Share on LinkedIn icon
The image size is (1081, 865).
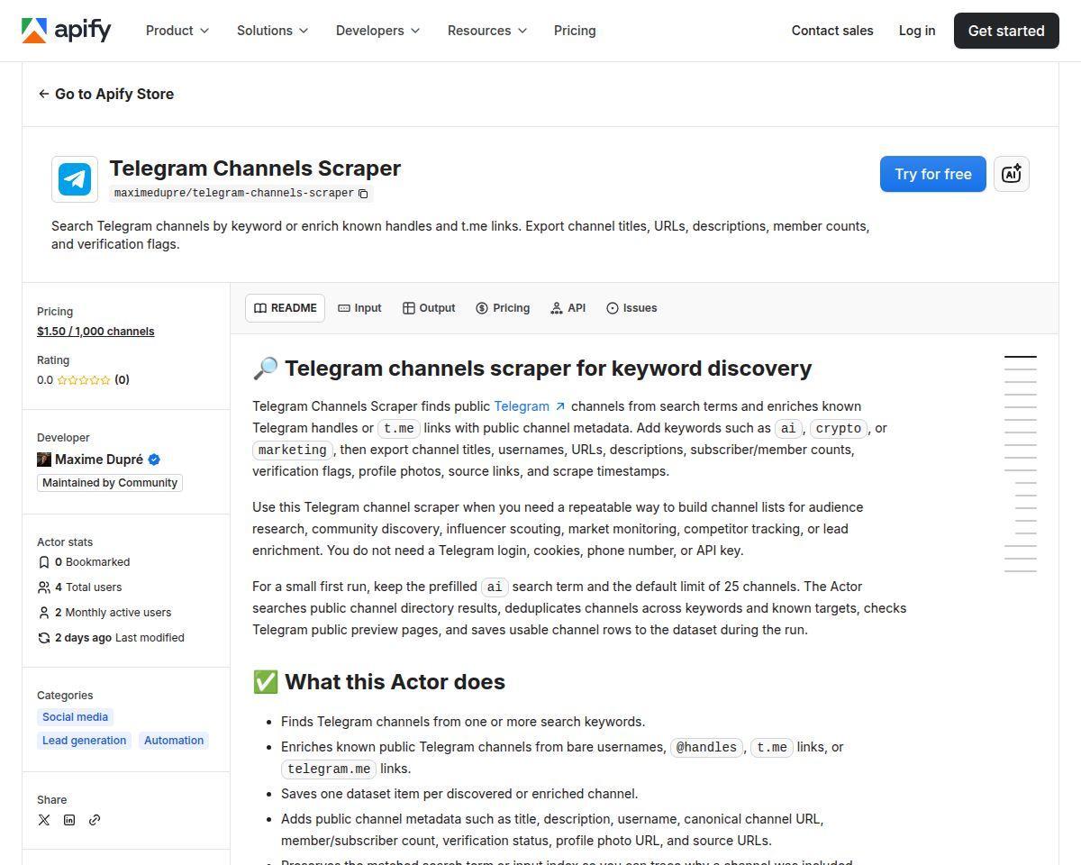coord(69,820)
